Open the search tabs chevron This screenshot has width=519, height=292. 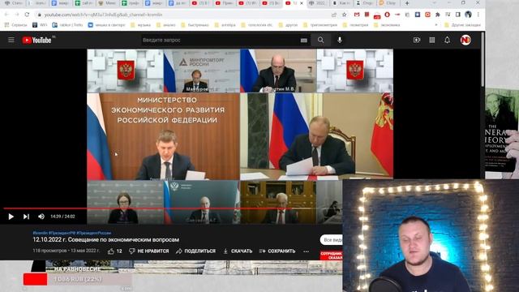[x=435, y=2]
